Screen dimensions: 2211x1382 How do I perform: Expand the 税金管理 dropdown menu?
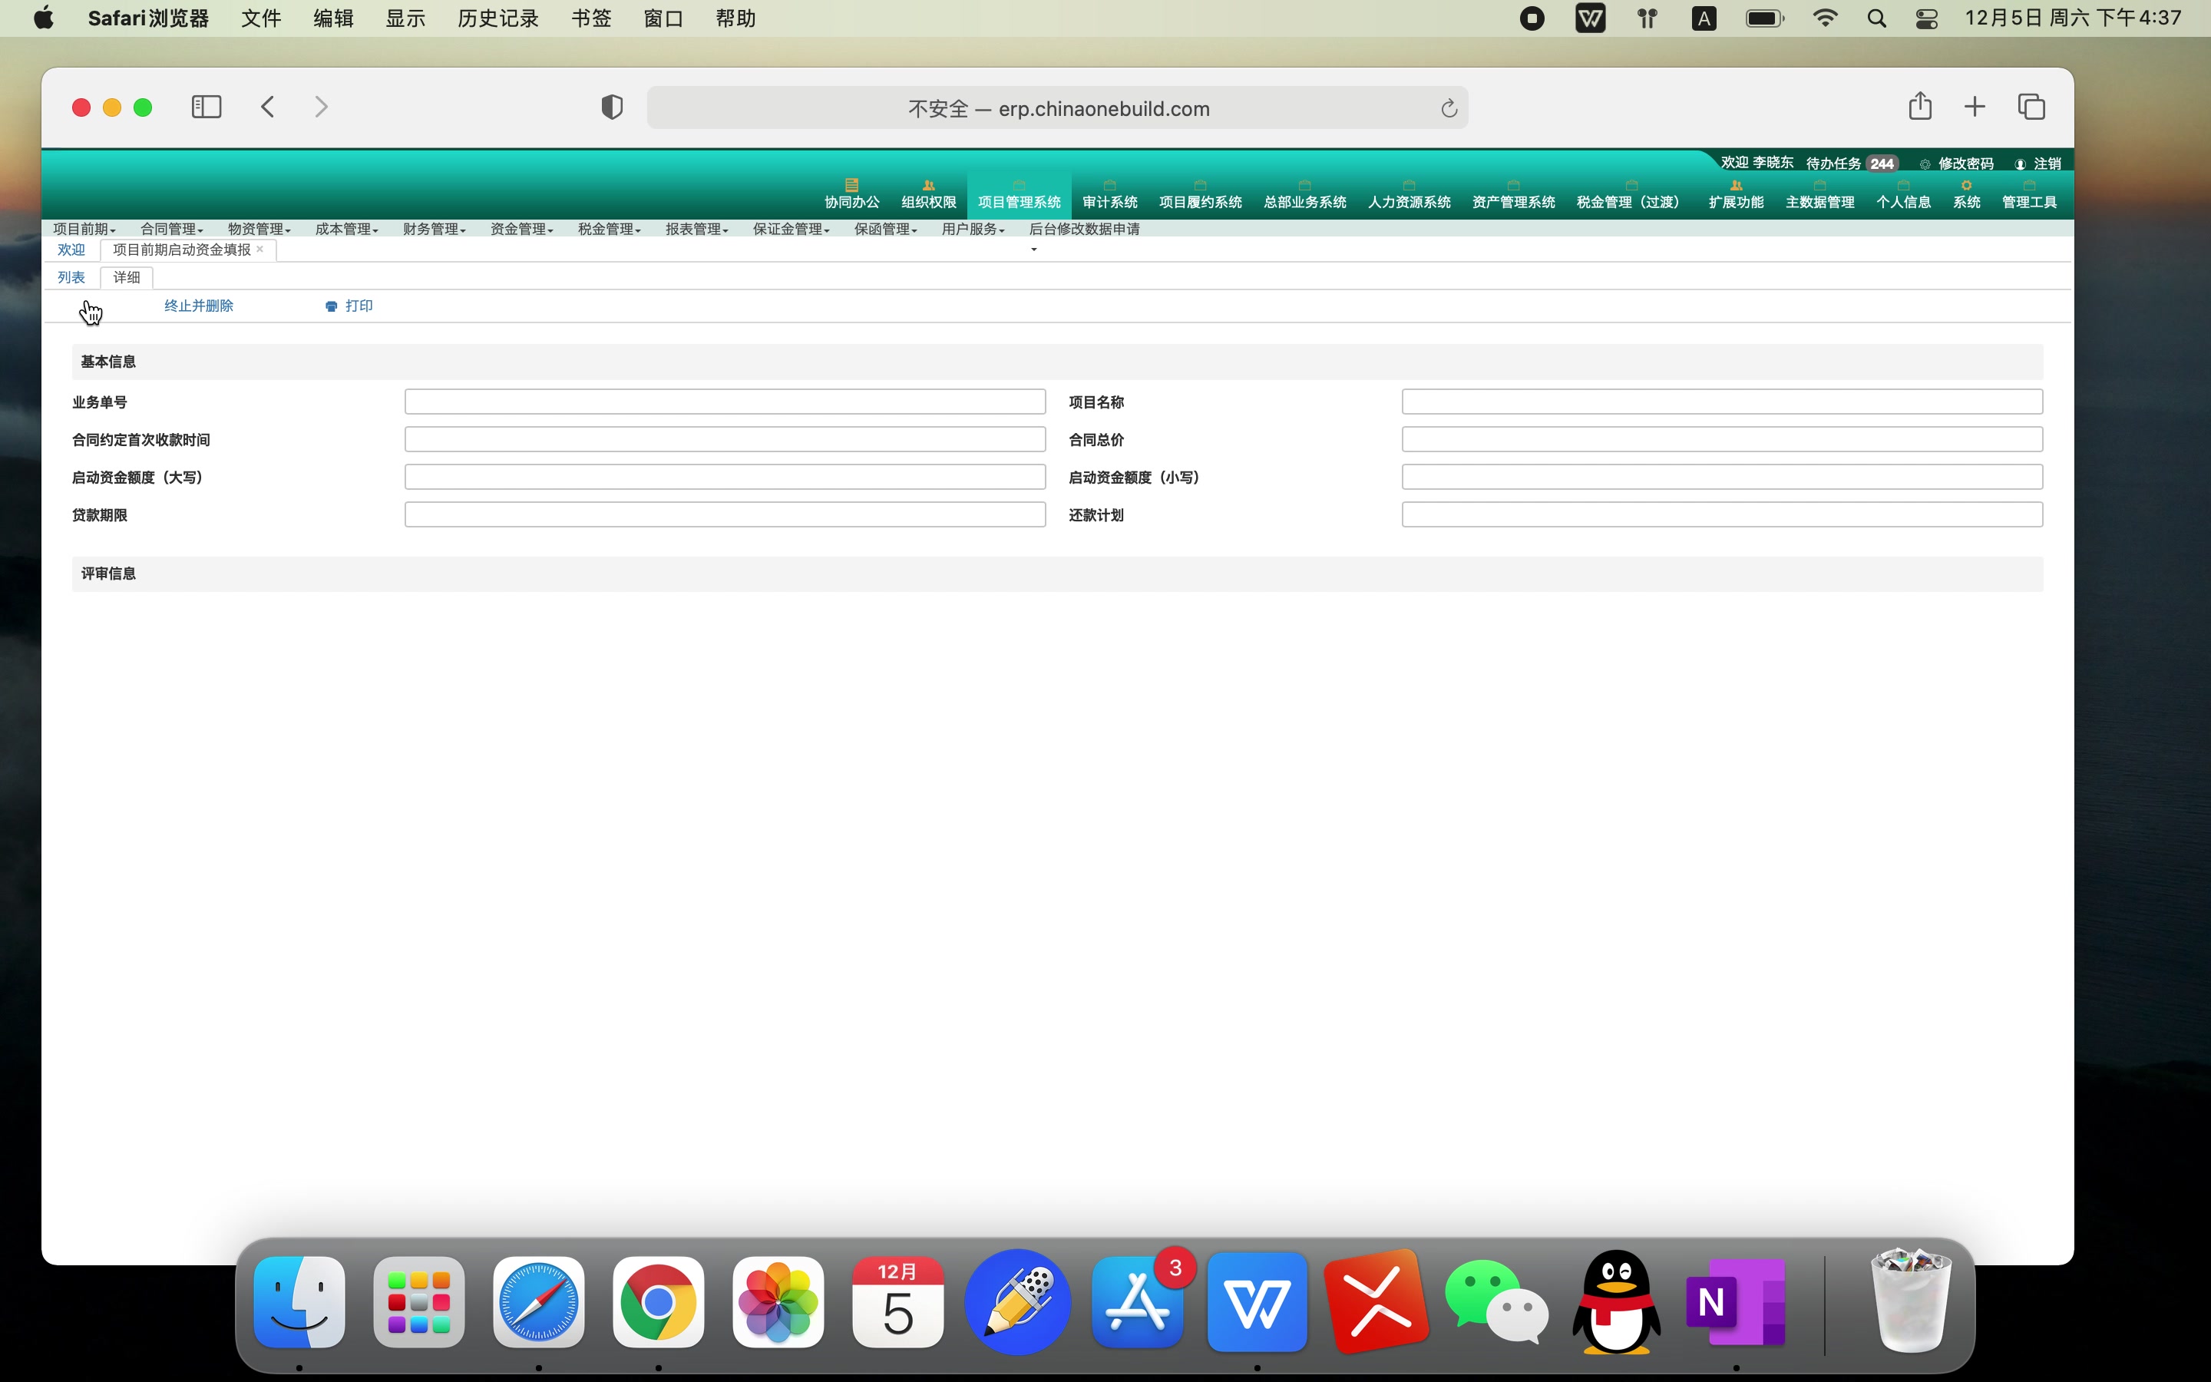[610, 229]
